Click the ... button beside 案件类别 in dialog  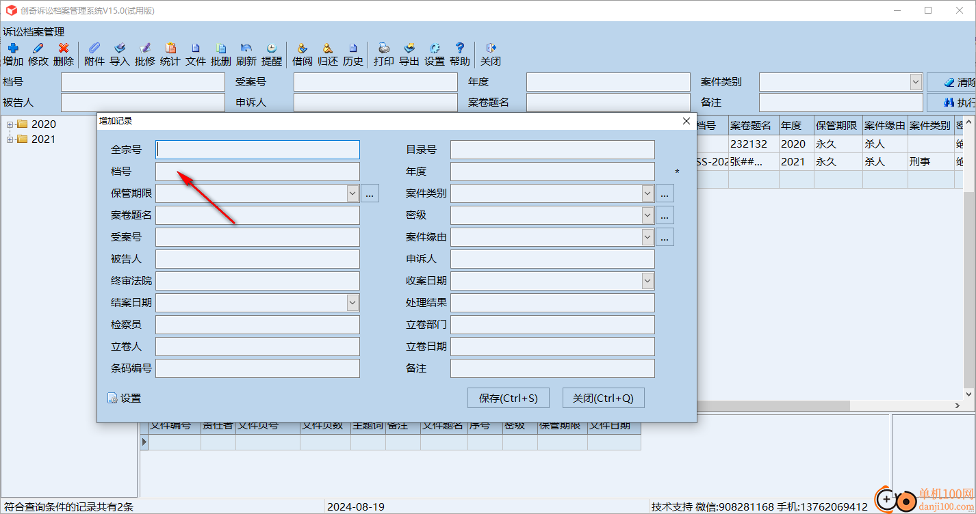click(x=665, y=193)
